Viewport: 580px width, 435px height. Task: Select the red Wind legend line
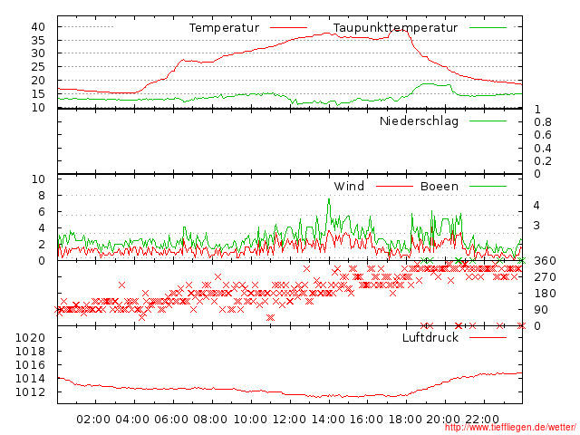pos(394,186)
